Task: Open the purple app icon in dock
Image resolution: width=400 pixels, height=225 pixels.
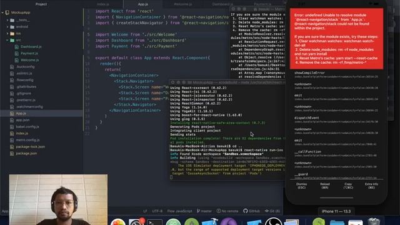Action: tap(229, 221)
